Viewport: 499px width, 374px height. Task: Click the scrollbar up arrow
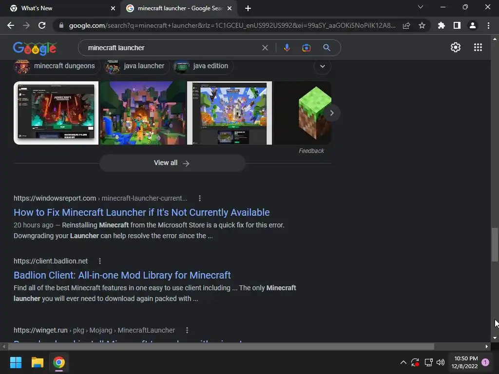point(495,39)
